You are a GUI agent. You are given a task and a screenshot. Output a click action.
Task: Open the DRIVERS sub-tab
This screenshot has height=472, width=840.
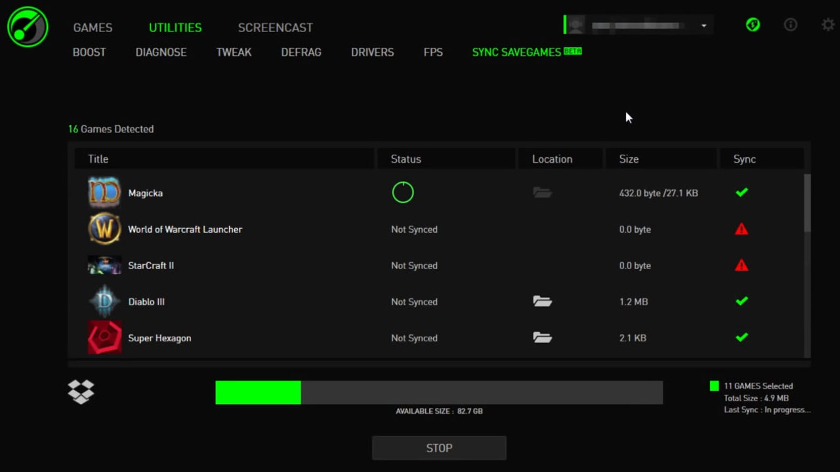coord(372,52)
